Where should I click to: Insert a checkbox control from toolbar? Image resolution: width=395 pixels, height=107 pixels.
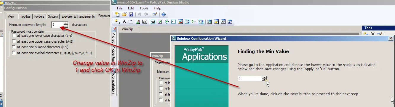[x=160, y=21]
